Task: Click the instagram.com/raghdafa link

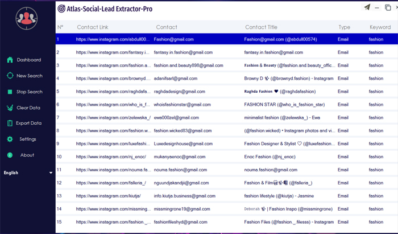Action: 113,92
